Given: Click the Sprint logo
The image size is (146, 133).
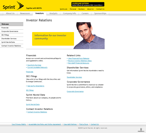Looking at the screenshot, I should click(13, 6).
